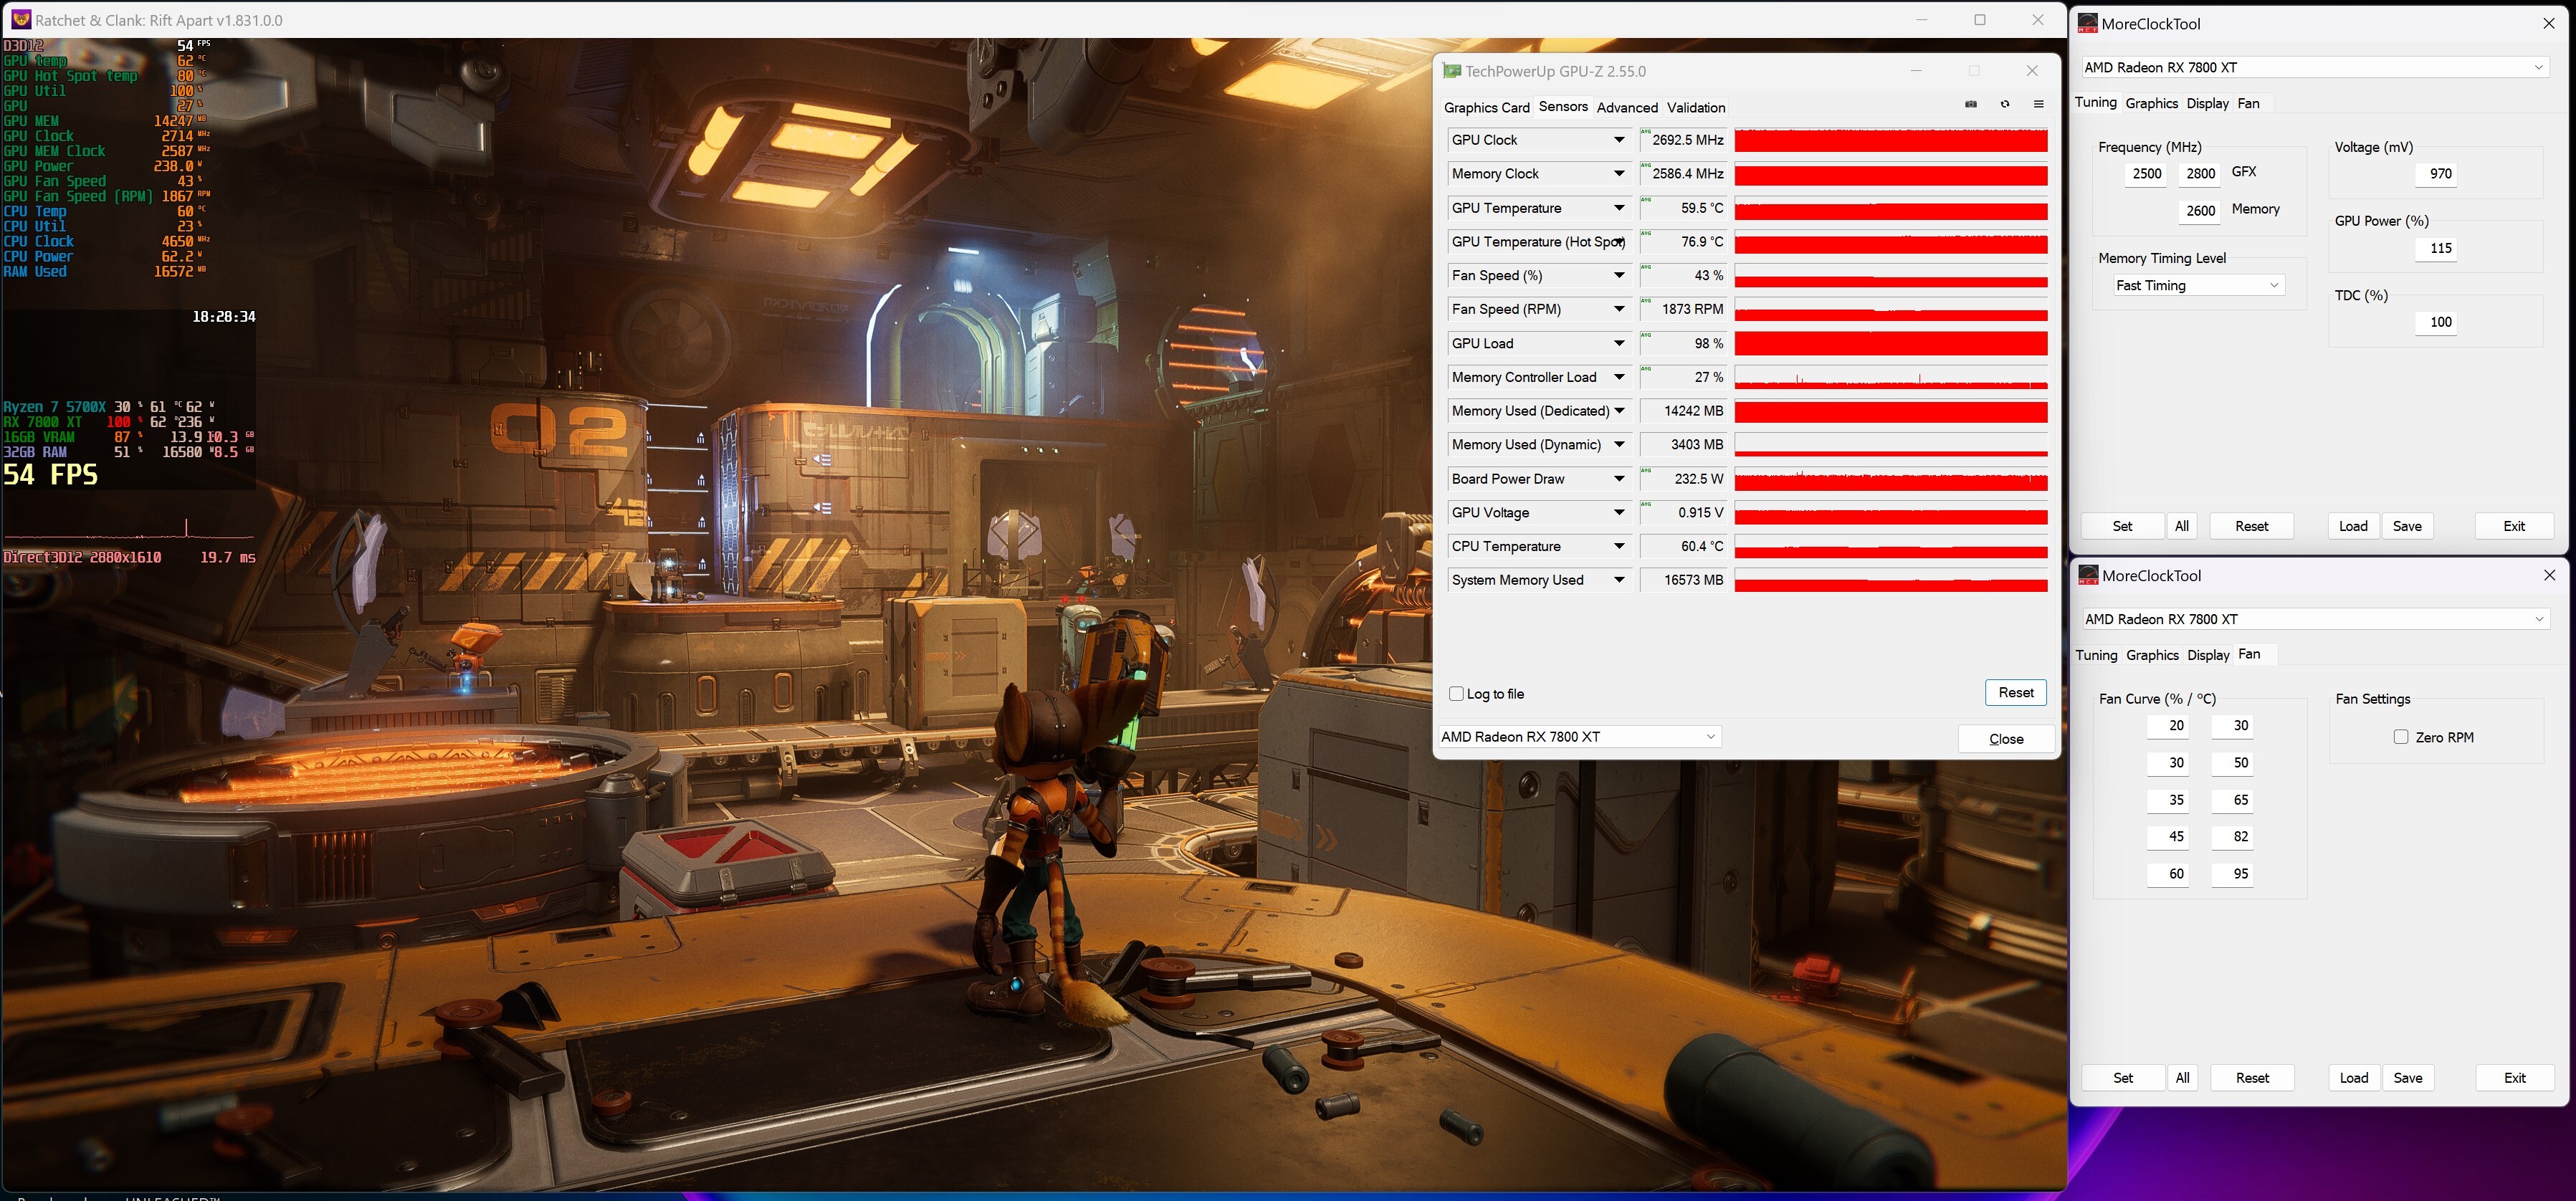The width and height of the screenshot is (2576, 1201).
Task: Open the Fan Speed (%) sensor dropdown
Action: coord(1619,275)
